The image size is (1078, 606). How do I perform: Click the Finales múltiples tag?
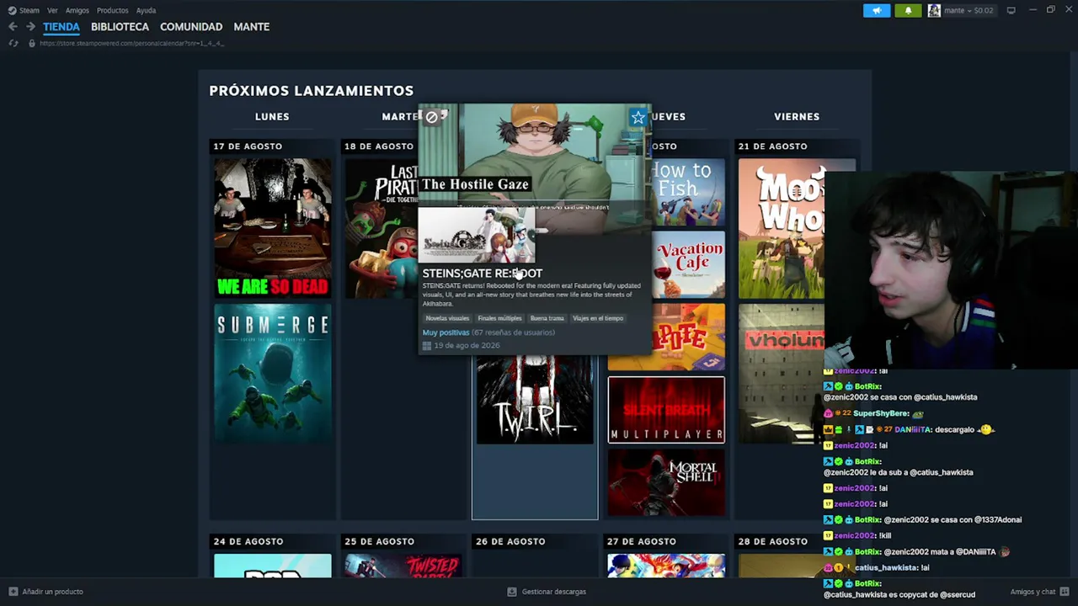pyautogui.click(x=499, y=318)
